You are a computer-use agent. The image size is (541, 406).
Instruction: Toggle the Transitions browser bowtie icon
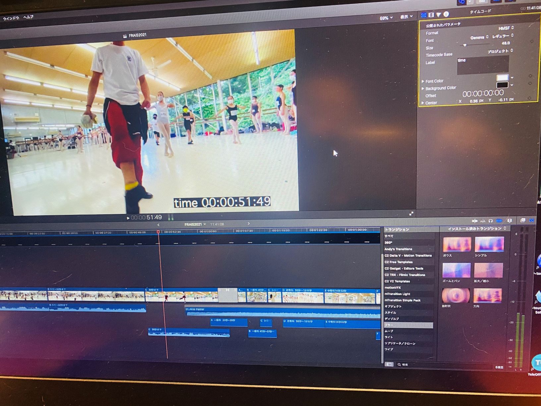point(532,220)
